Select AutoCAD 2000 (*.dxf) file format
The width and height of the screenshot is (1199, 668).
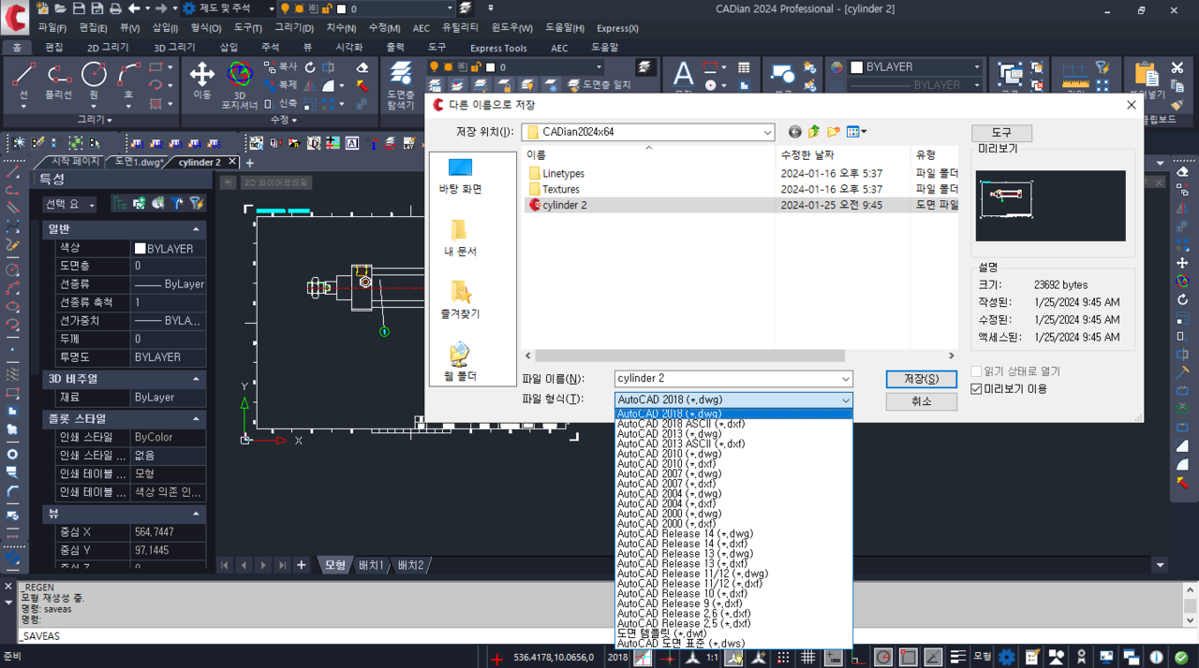[x=667, y=524]
